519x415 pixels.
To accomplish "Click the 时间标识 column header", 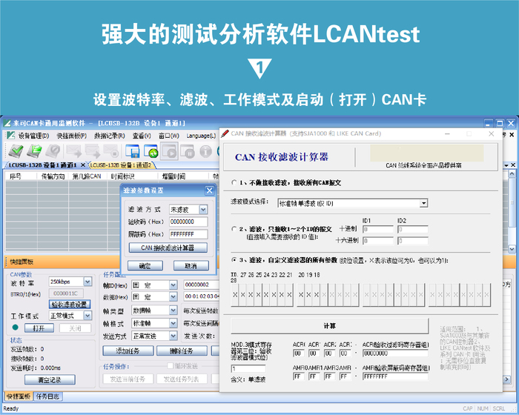I will click(x=133, y=176).
